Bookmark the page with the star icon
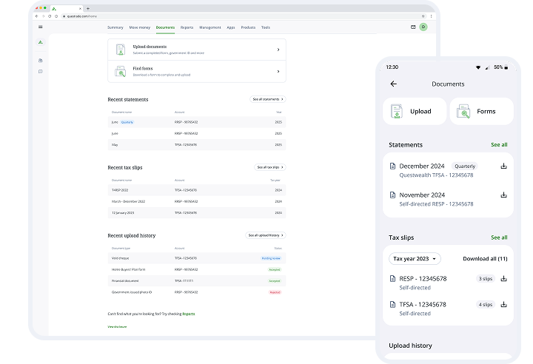The height and width of the screenshot is (364, 533). pos(423,16)
